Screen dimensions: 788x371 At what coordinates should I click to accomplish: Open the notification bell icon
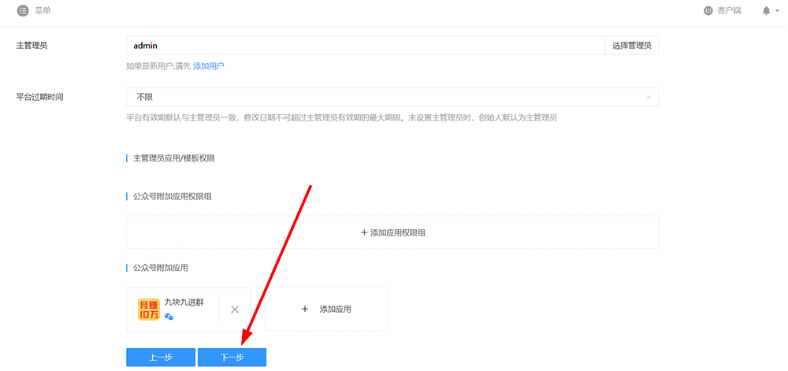(x=766, y=11)
